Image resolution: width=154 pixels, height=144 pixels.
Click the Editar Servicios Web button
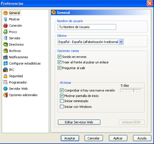(x=79, y=122)
